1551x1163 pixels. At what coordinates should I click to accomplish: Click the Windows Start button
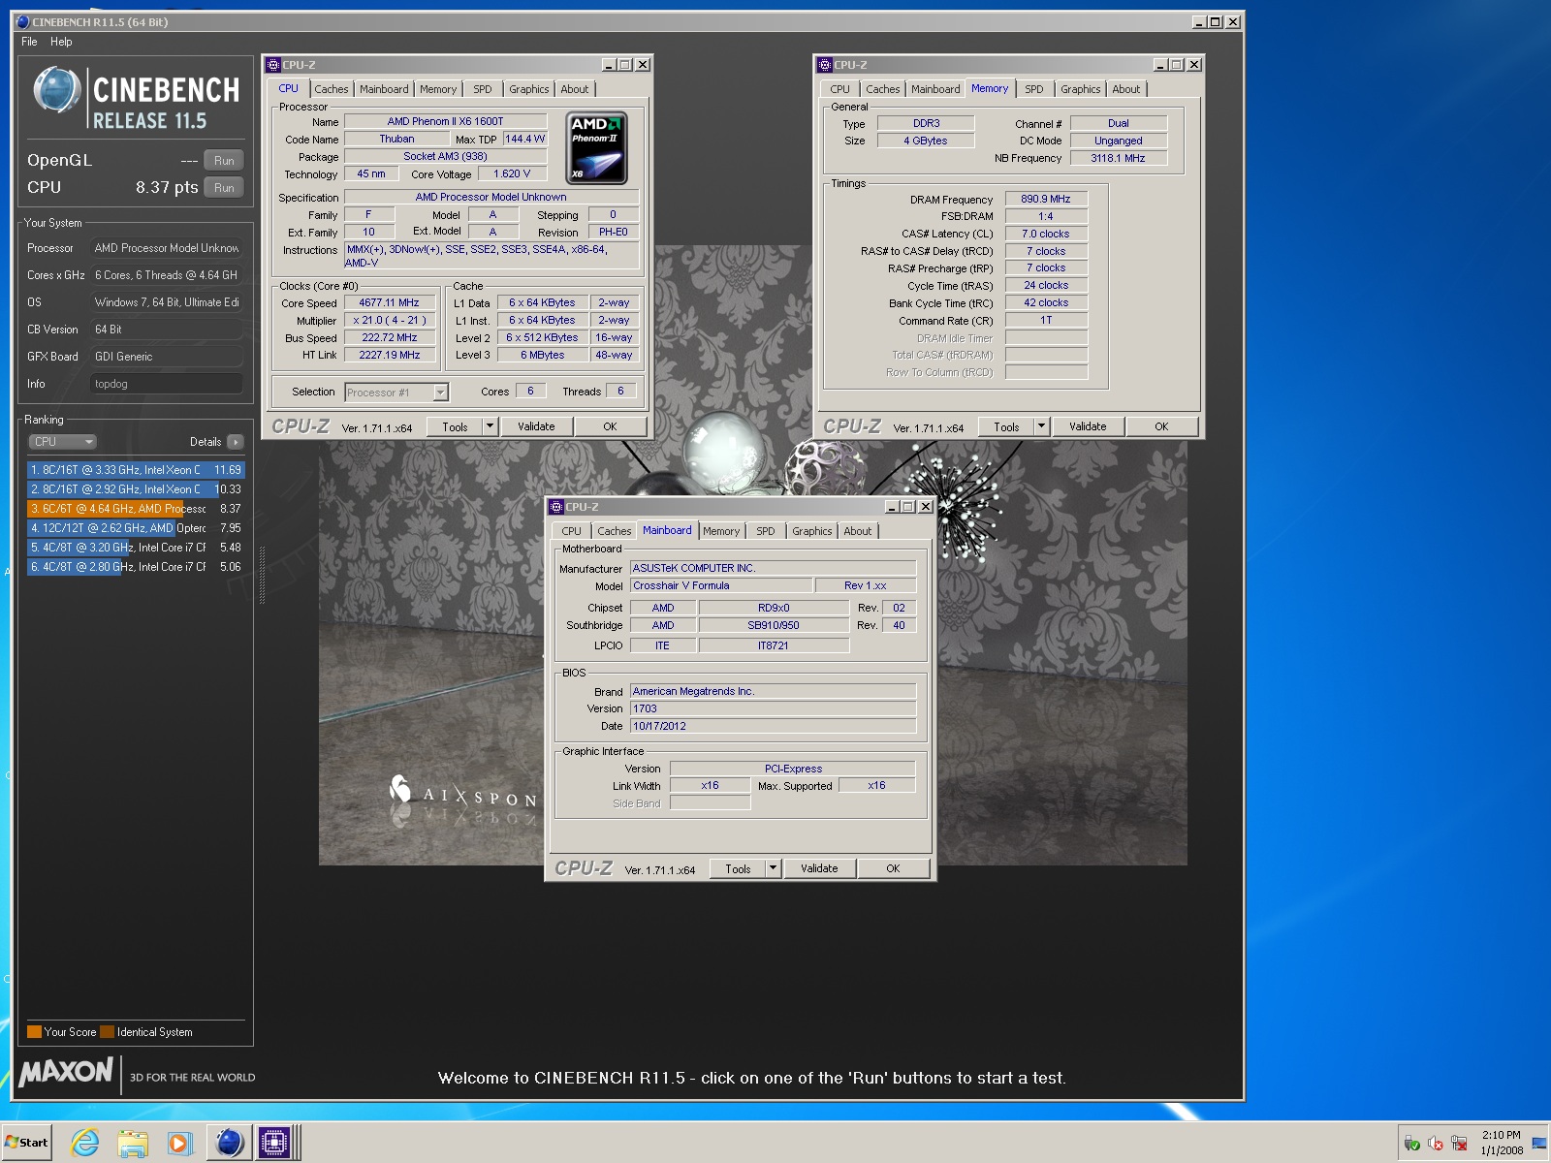point(27,1143)
